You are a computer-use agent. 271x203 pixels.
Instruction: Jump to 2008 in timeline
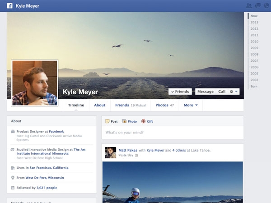coord(254,54)
